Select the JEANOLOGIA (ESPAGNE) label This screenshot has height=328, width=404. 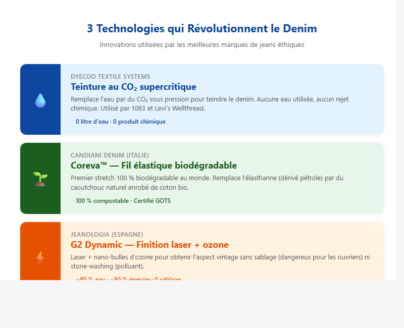point(107,234)
